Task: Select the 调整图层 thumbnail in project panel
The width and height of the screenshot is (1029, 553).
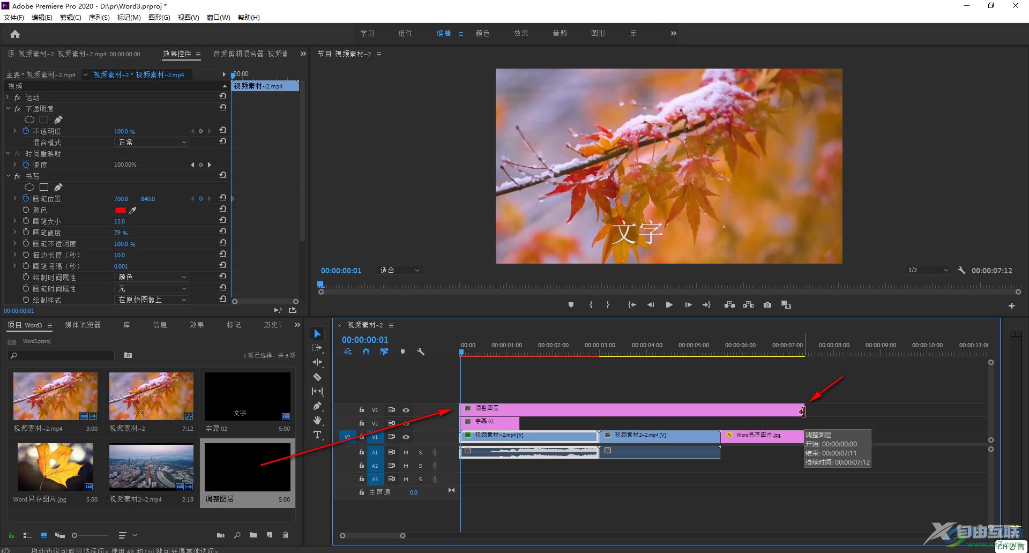Action: pos(248,467)
